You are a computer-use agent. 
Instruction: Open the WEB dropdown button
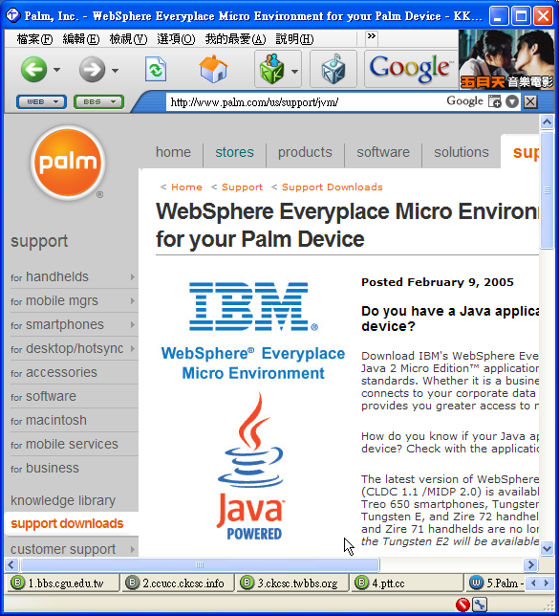41,102
